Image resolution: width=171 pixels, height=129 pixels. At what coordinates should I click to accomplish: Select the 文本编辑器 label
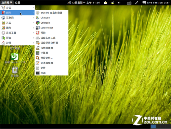point(47,63)
